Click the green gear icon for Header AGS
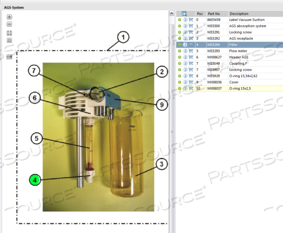 [x=179, y=57]
